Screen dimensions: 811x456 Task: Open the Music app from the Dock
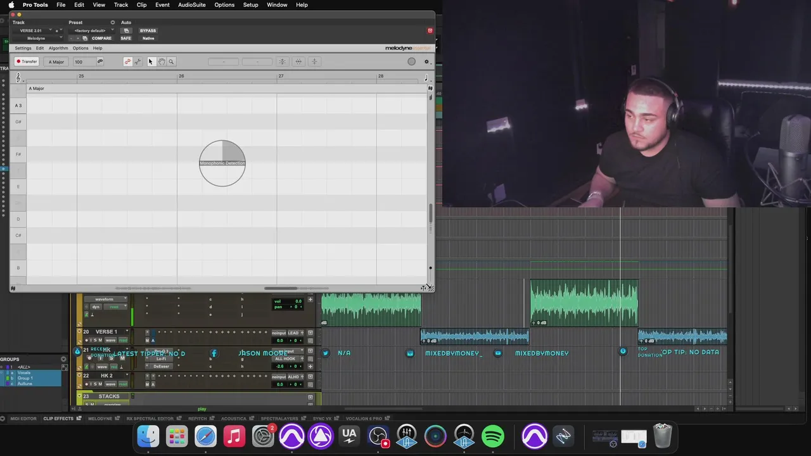(234, 436)
